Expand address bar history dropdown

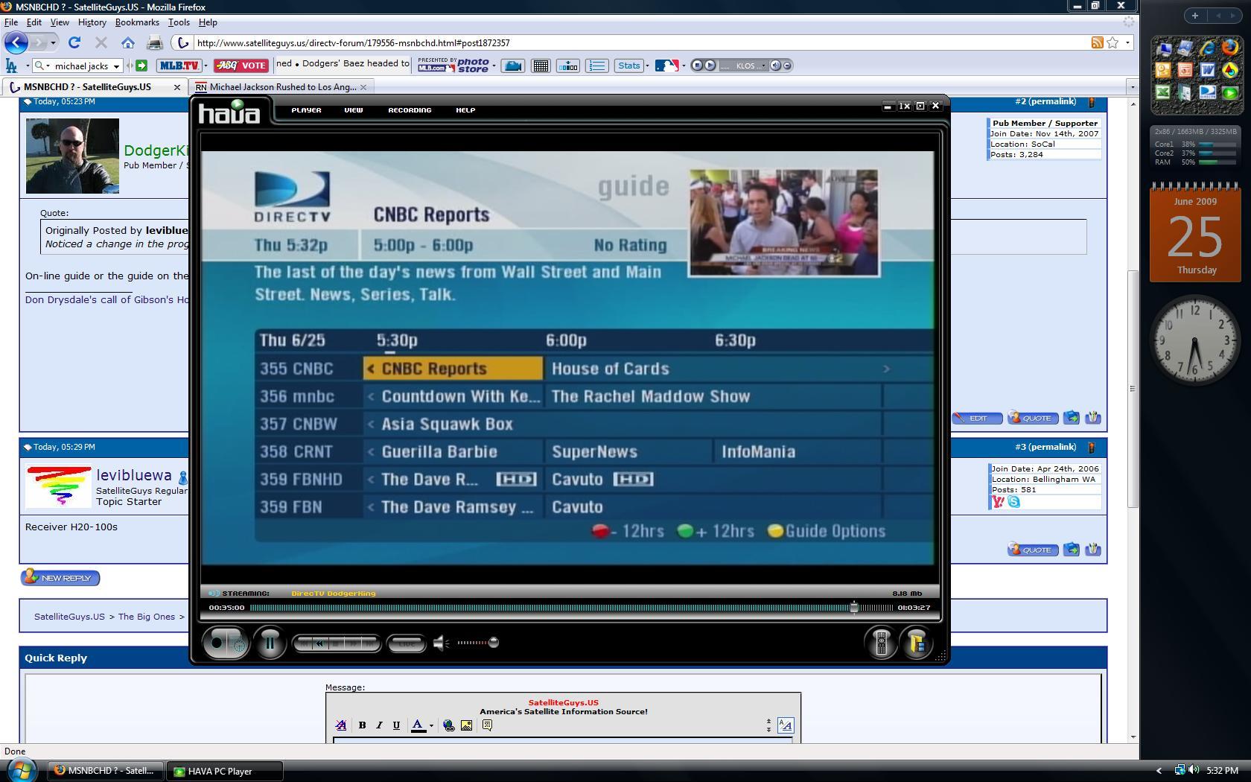coord(1127,42)
